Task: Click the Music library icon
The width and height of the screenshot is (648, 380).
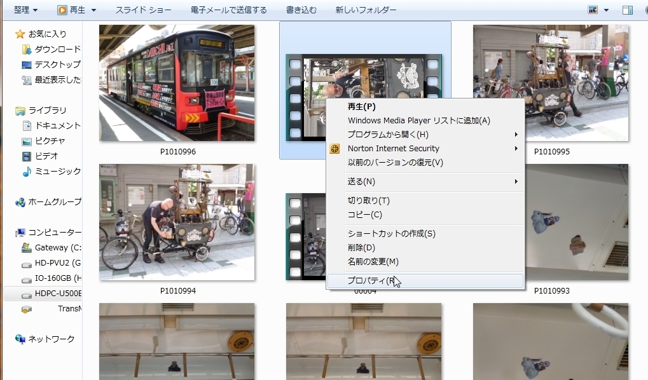Action: tap(27, 172)
